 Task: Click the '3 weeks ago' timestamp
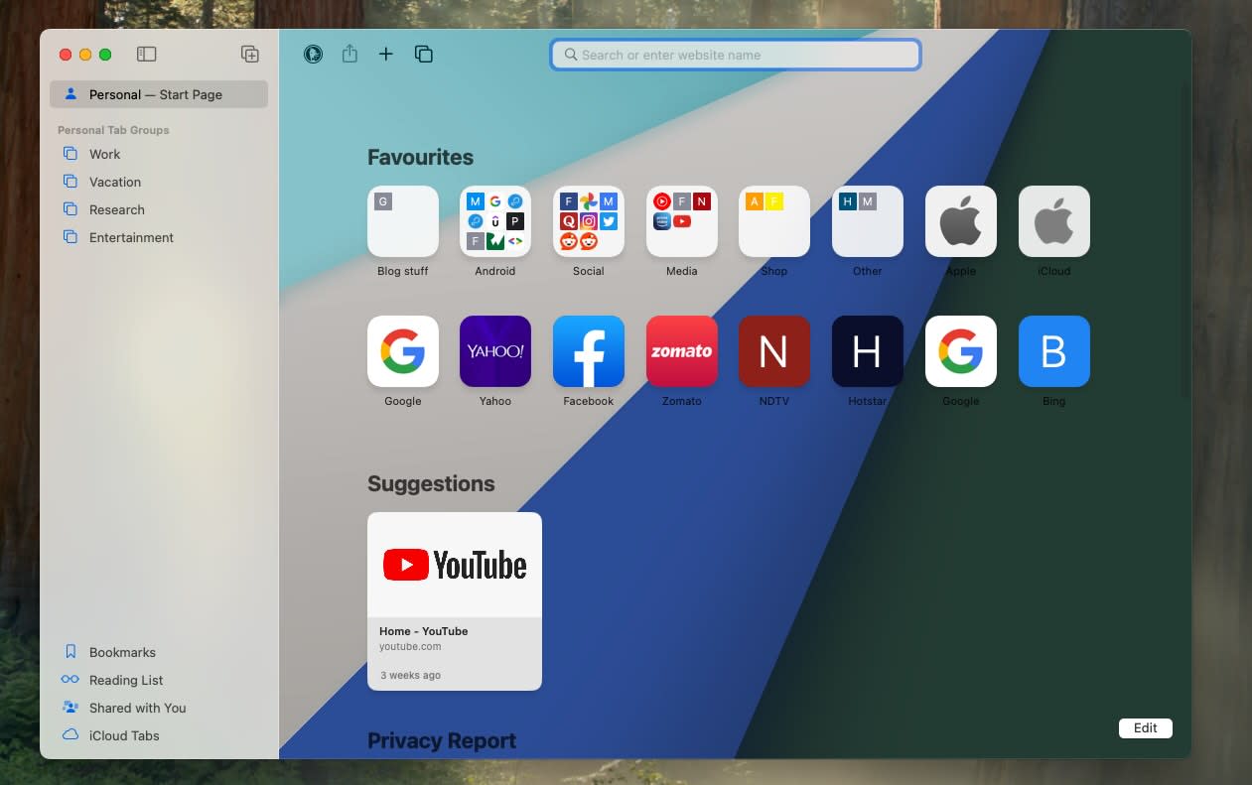(410, 675)
